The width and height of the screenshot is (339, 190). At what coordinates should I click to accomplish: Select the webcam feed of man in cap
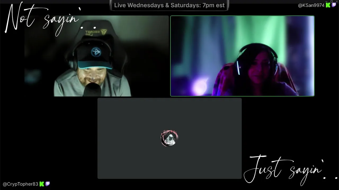[x=96, y=56]
